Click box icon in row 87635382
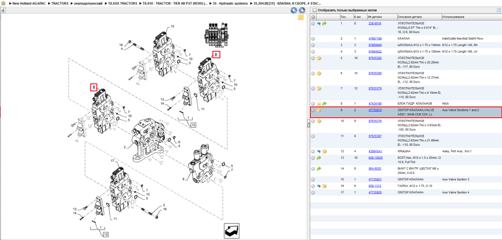Screen dimensions: 502x240 pyautogui.click(x=319, y=58)
